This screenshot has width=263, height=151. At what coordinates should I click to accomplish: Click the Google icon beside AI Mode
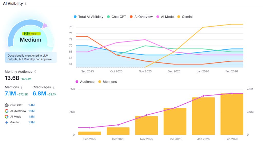tap(7, 116)
